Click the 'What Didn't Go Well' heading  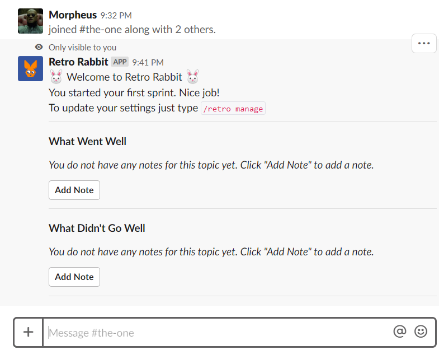[x=97, y=228]
